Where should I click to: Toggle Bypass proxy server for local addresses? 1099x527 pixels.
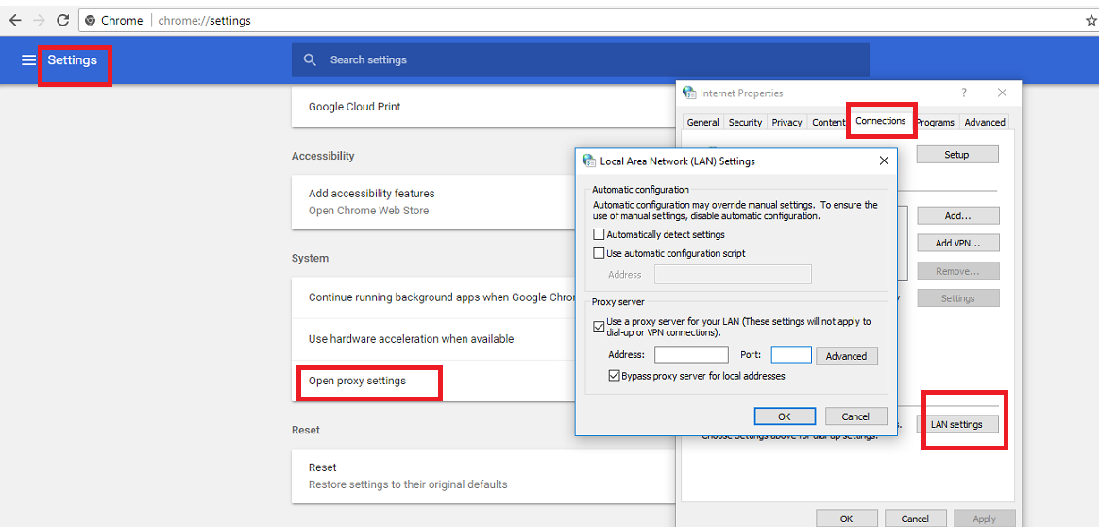pyautogui.click(x=614, y=376)
